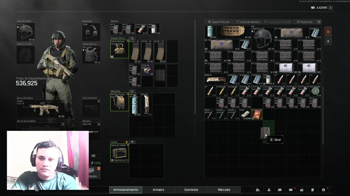Image resolution: width=350 pixels, height=196 pixels.
Task: Click the empty Cobertura Facial slot
Action: [x=26, y=55]
